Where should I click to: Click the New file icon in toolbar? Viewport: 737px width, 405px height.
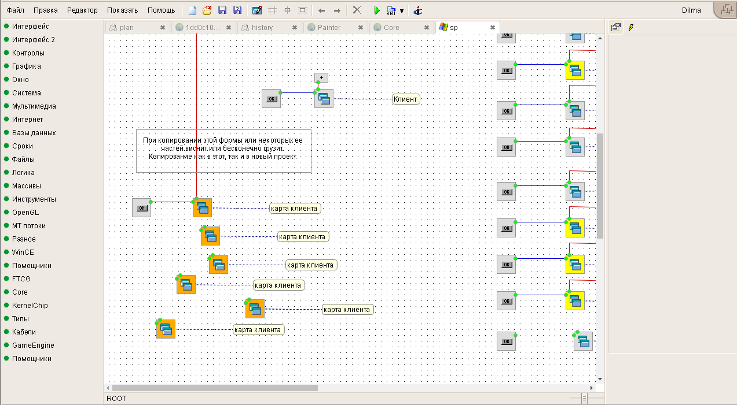[x=193, y=10]
